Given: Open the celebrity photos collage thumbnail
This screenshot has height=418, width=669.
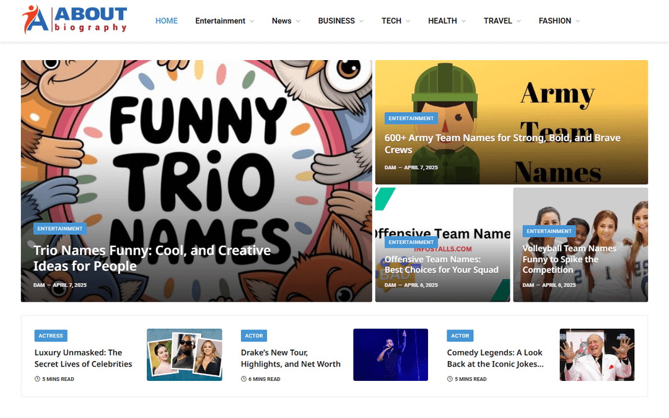Looking at the screenshot, I should point(185,354).
